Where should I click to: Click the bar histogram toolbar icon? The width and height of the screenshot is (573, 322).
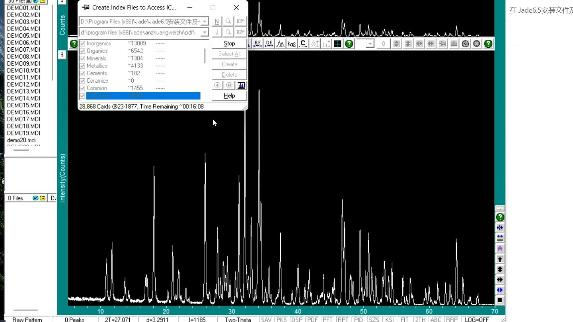tap(454, 44)
